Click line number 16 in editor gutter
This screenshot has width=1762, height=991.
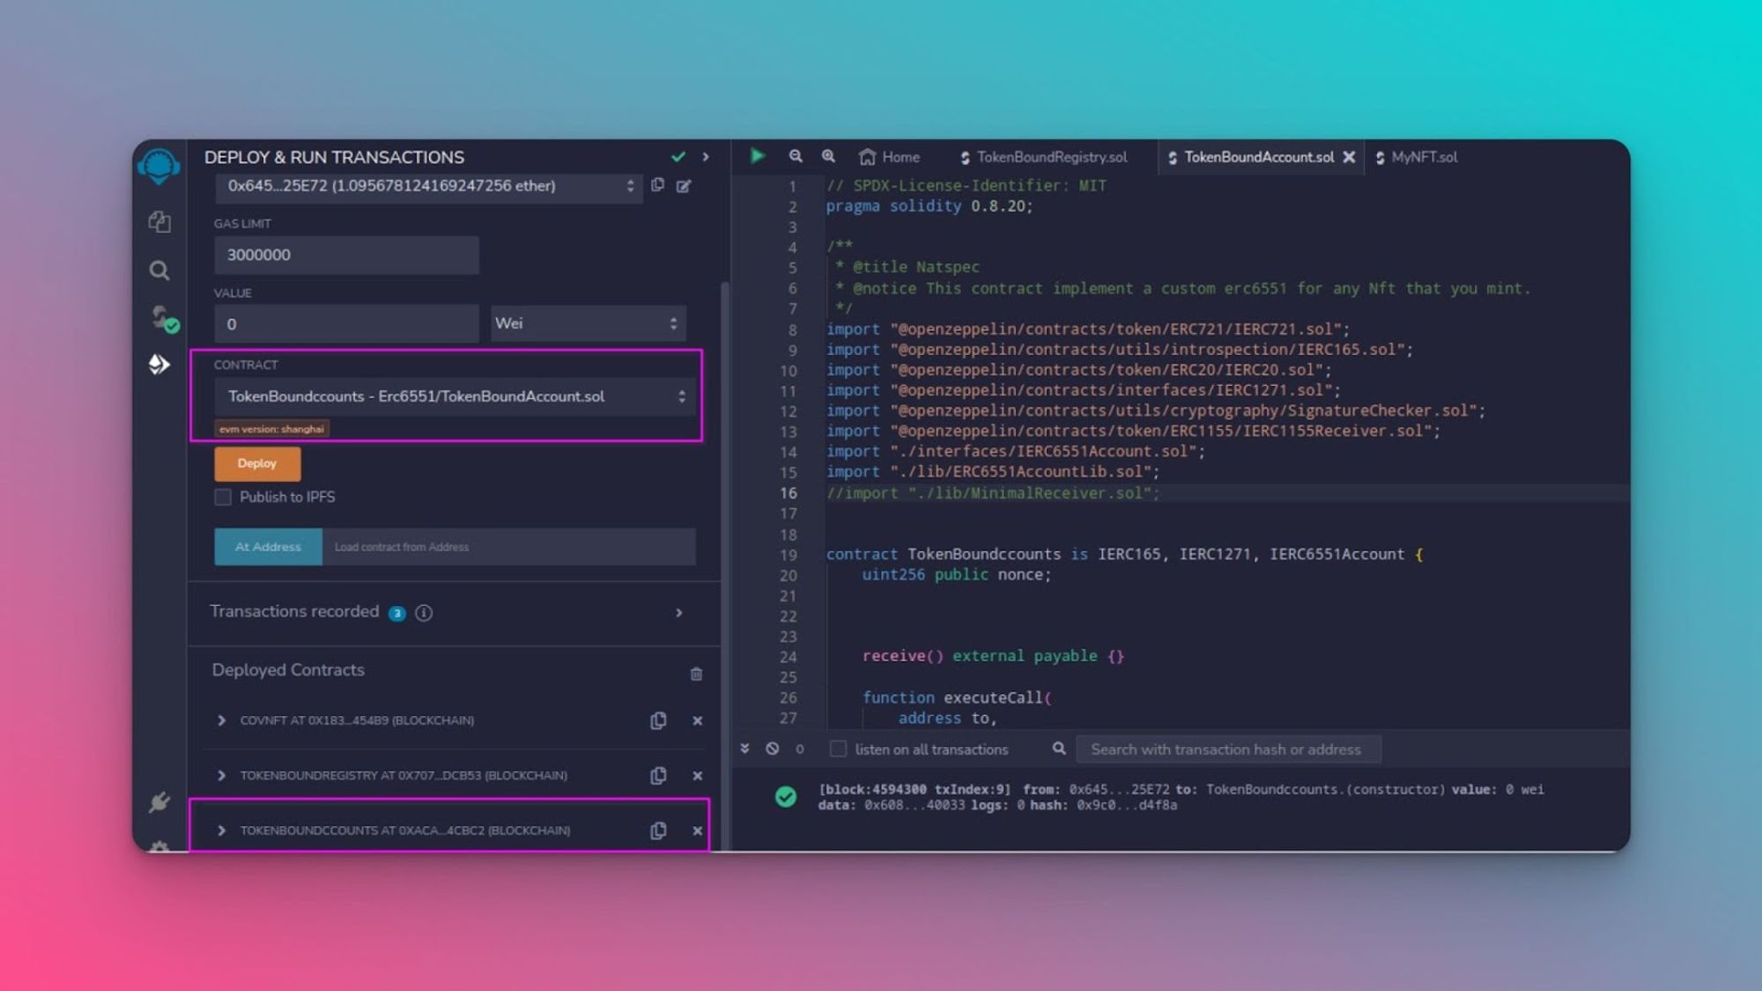point(788,493)
